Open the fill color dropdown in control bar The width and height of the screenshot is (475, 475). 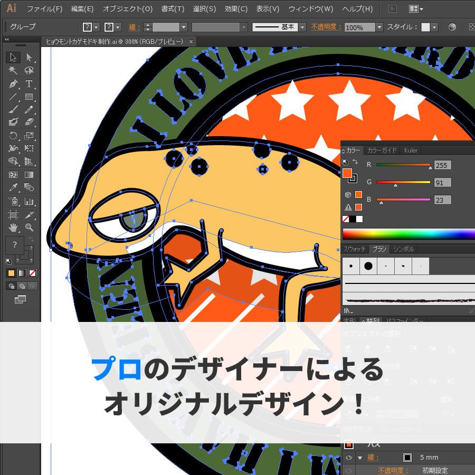96,27
